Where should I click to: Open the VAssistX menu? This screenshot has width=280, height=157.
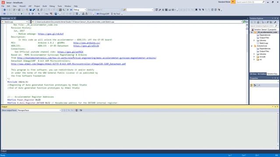(22, 6)
